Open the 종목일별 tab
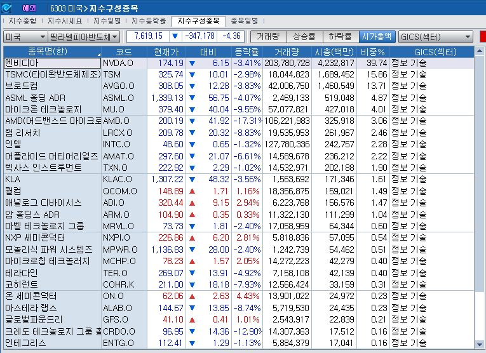Image resolution: width=486 pixels, height=353 pixels. tap(244, 21)
